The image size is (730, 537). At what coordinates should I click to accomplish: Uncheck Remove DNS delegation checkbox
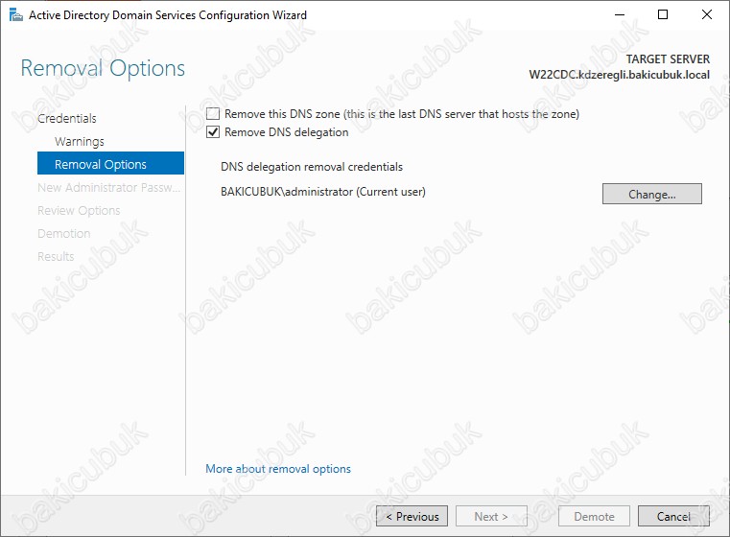(213, 132)
